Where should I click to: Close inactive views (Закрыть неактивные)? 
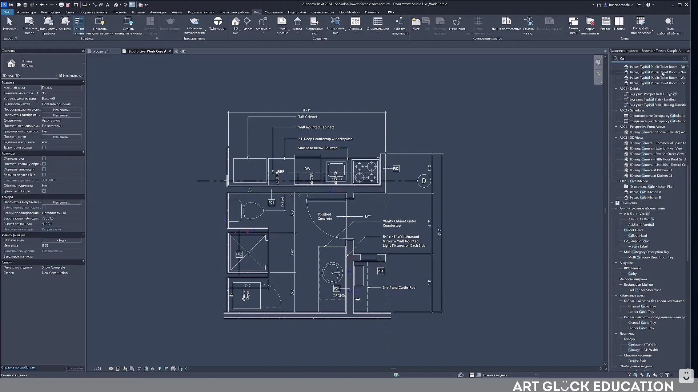point(590,25)
